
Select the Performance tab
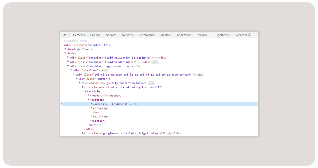tap(147, 35)
